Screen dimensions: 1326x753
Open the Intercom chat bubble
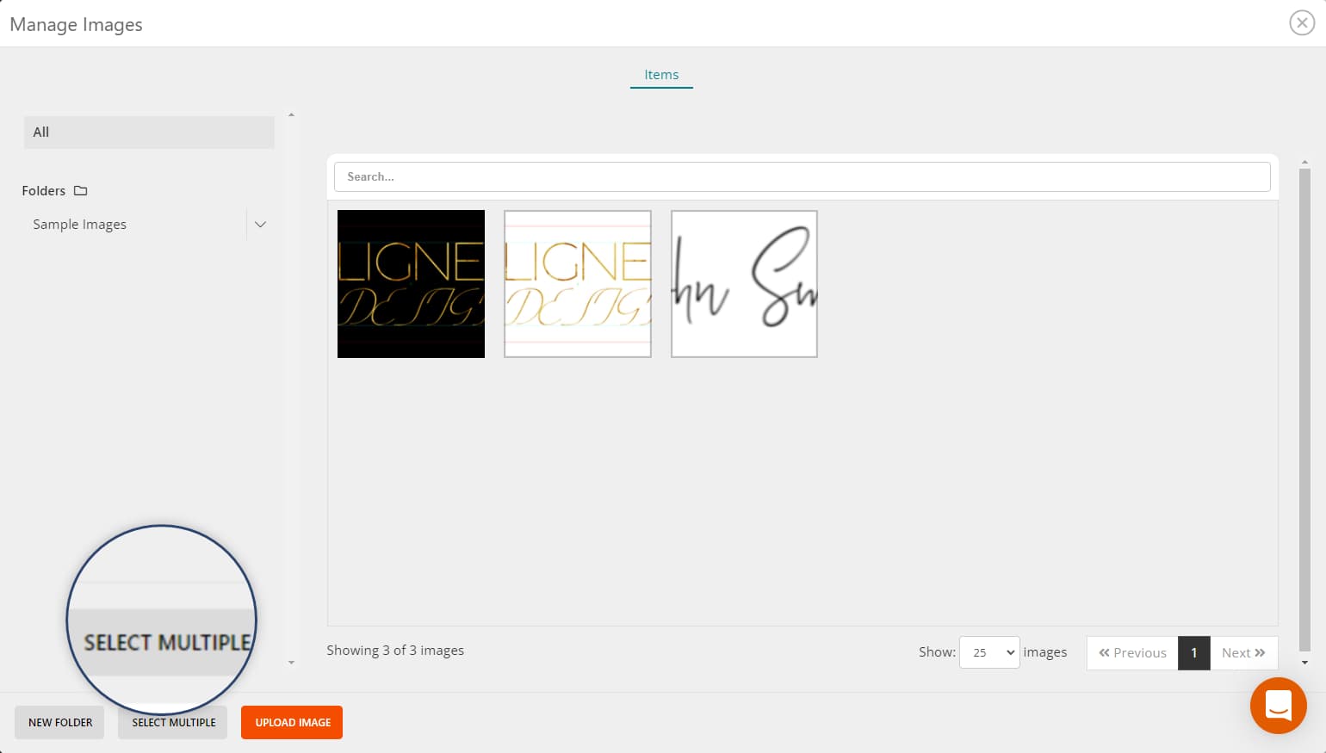1278,706
